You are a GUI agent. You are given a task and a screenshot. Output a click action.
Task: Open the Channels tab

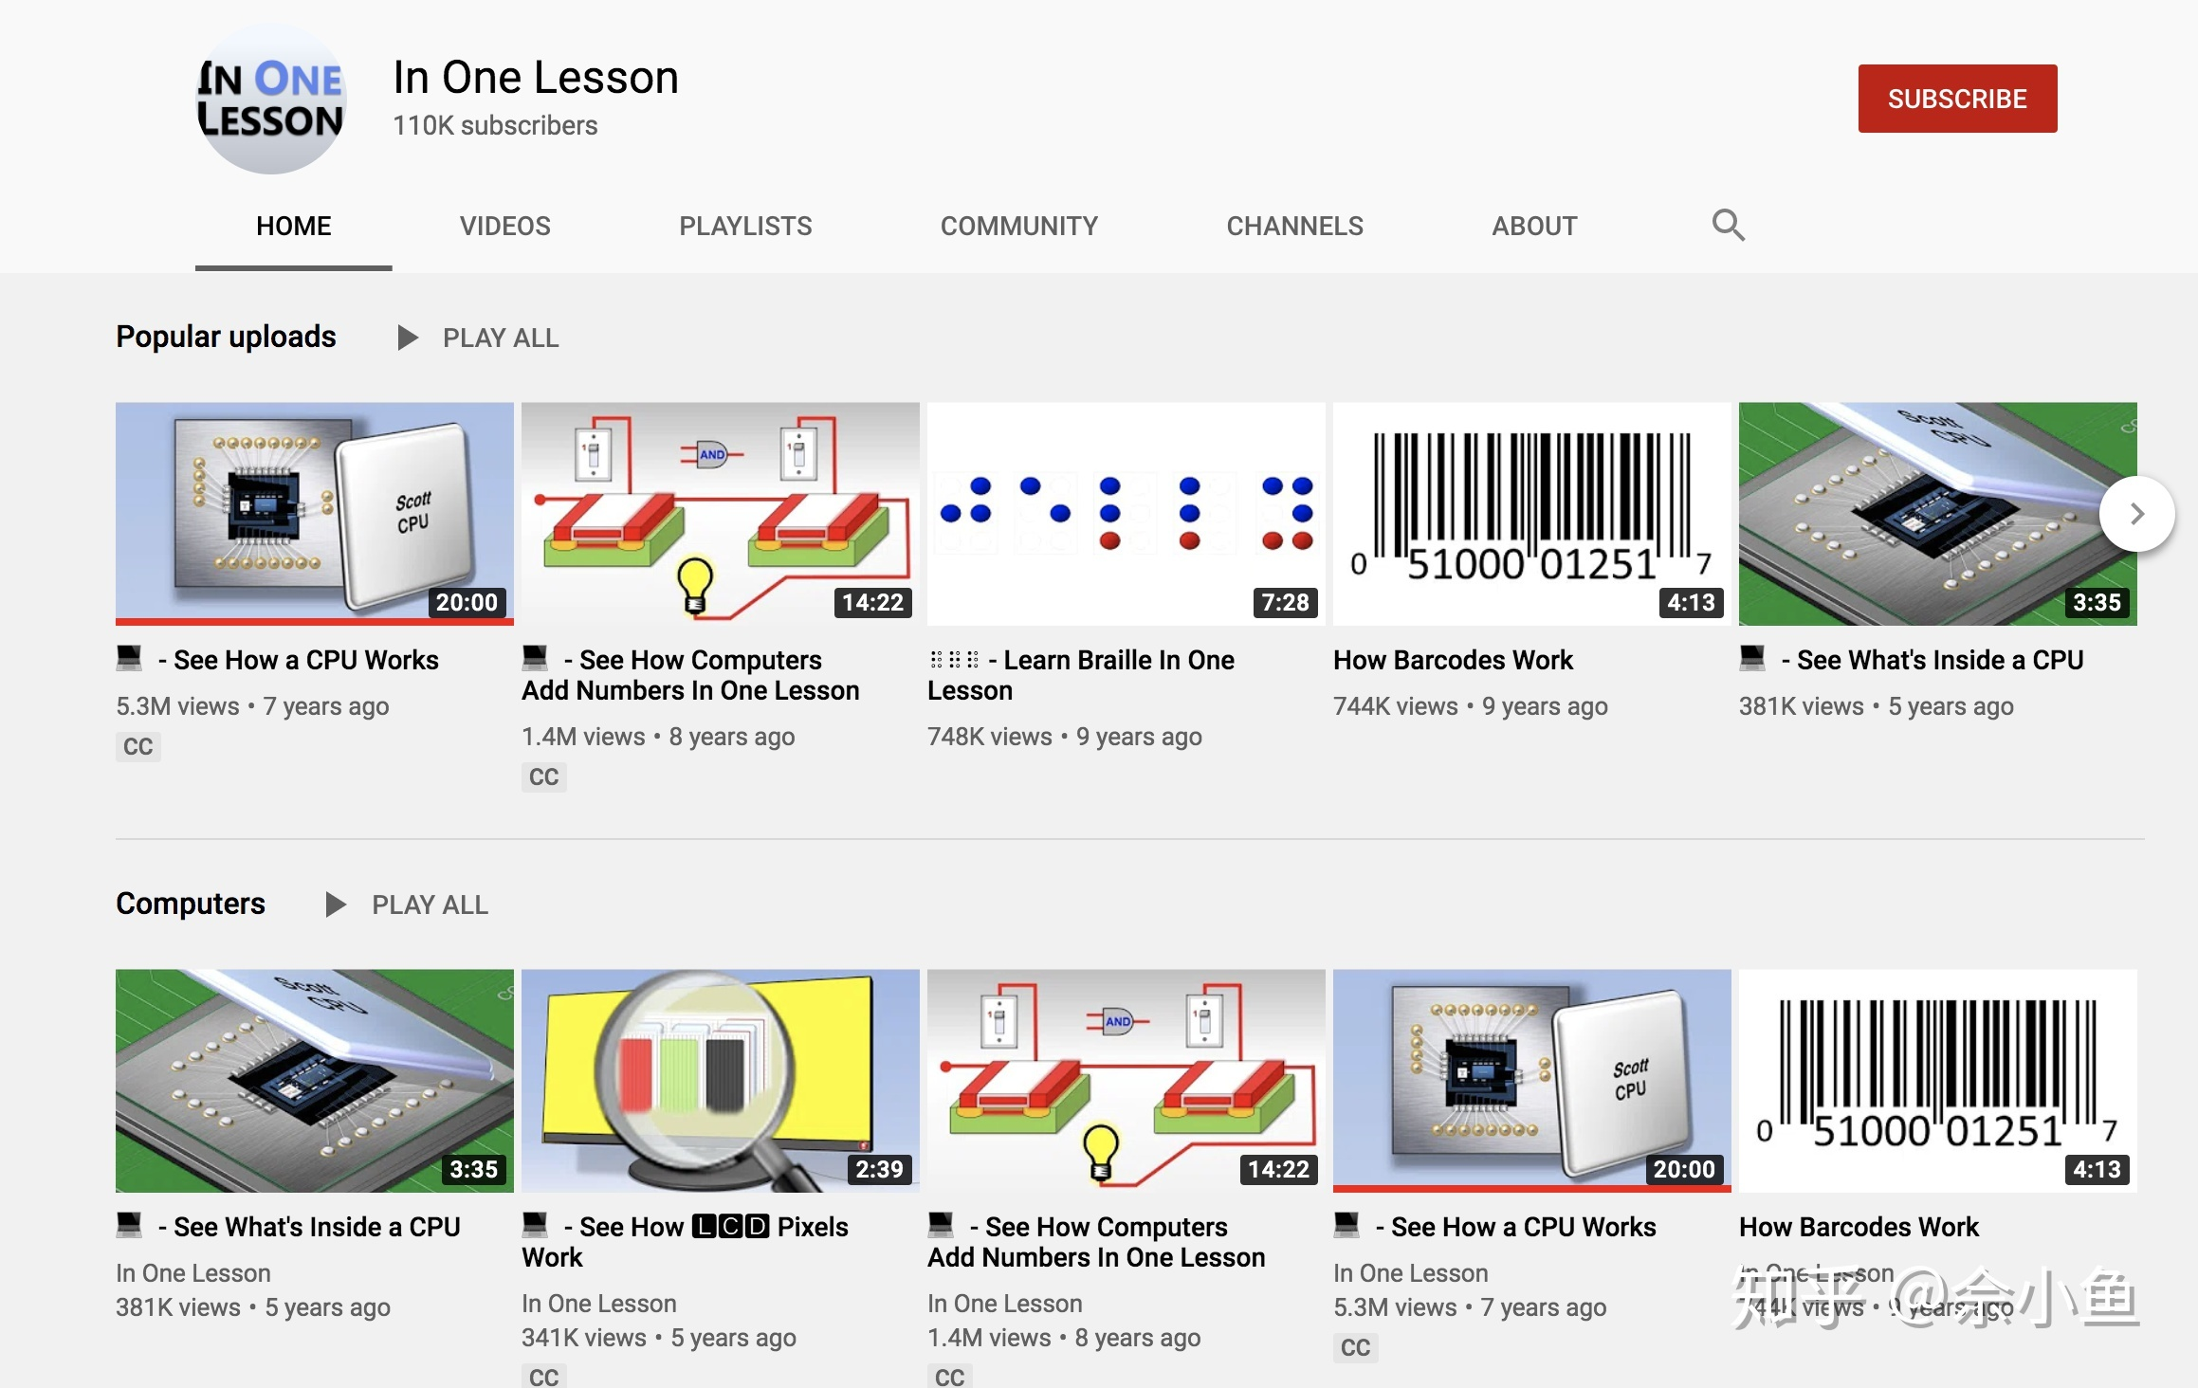pyautogui.click(x=1294, y=226)
